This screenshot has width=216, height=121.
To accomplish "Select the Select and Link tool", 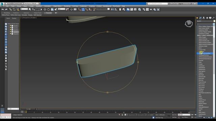I will [x=10, y=9].
